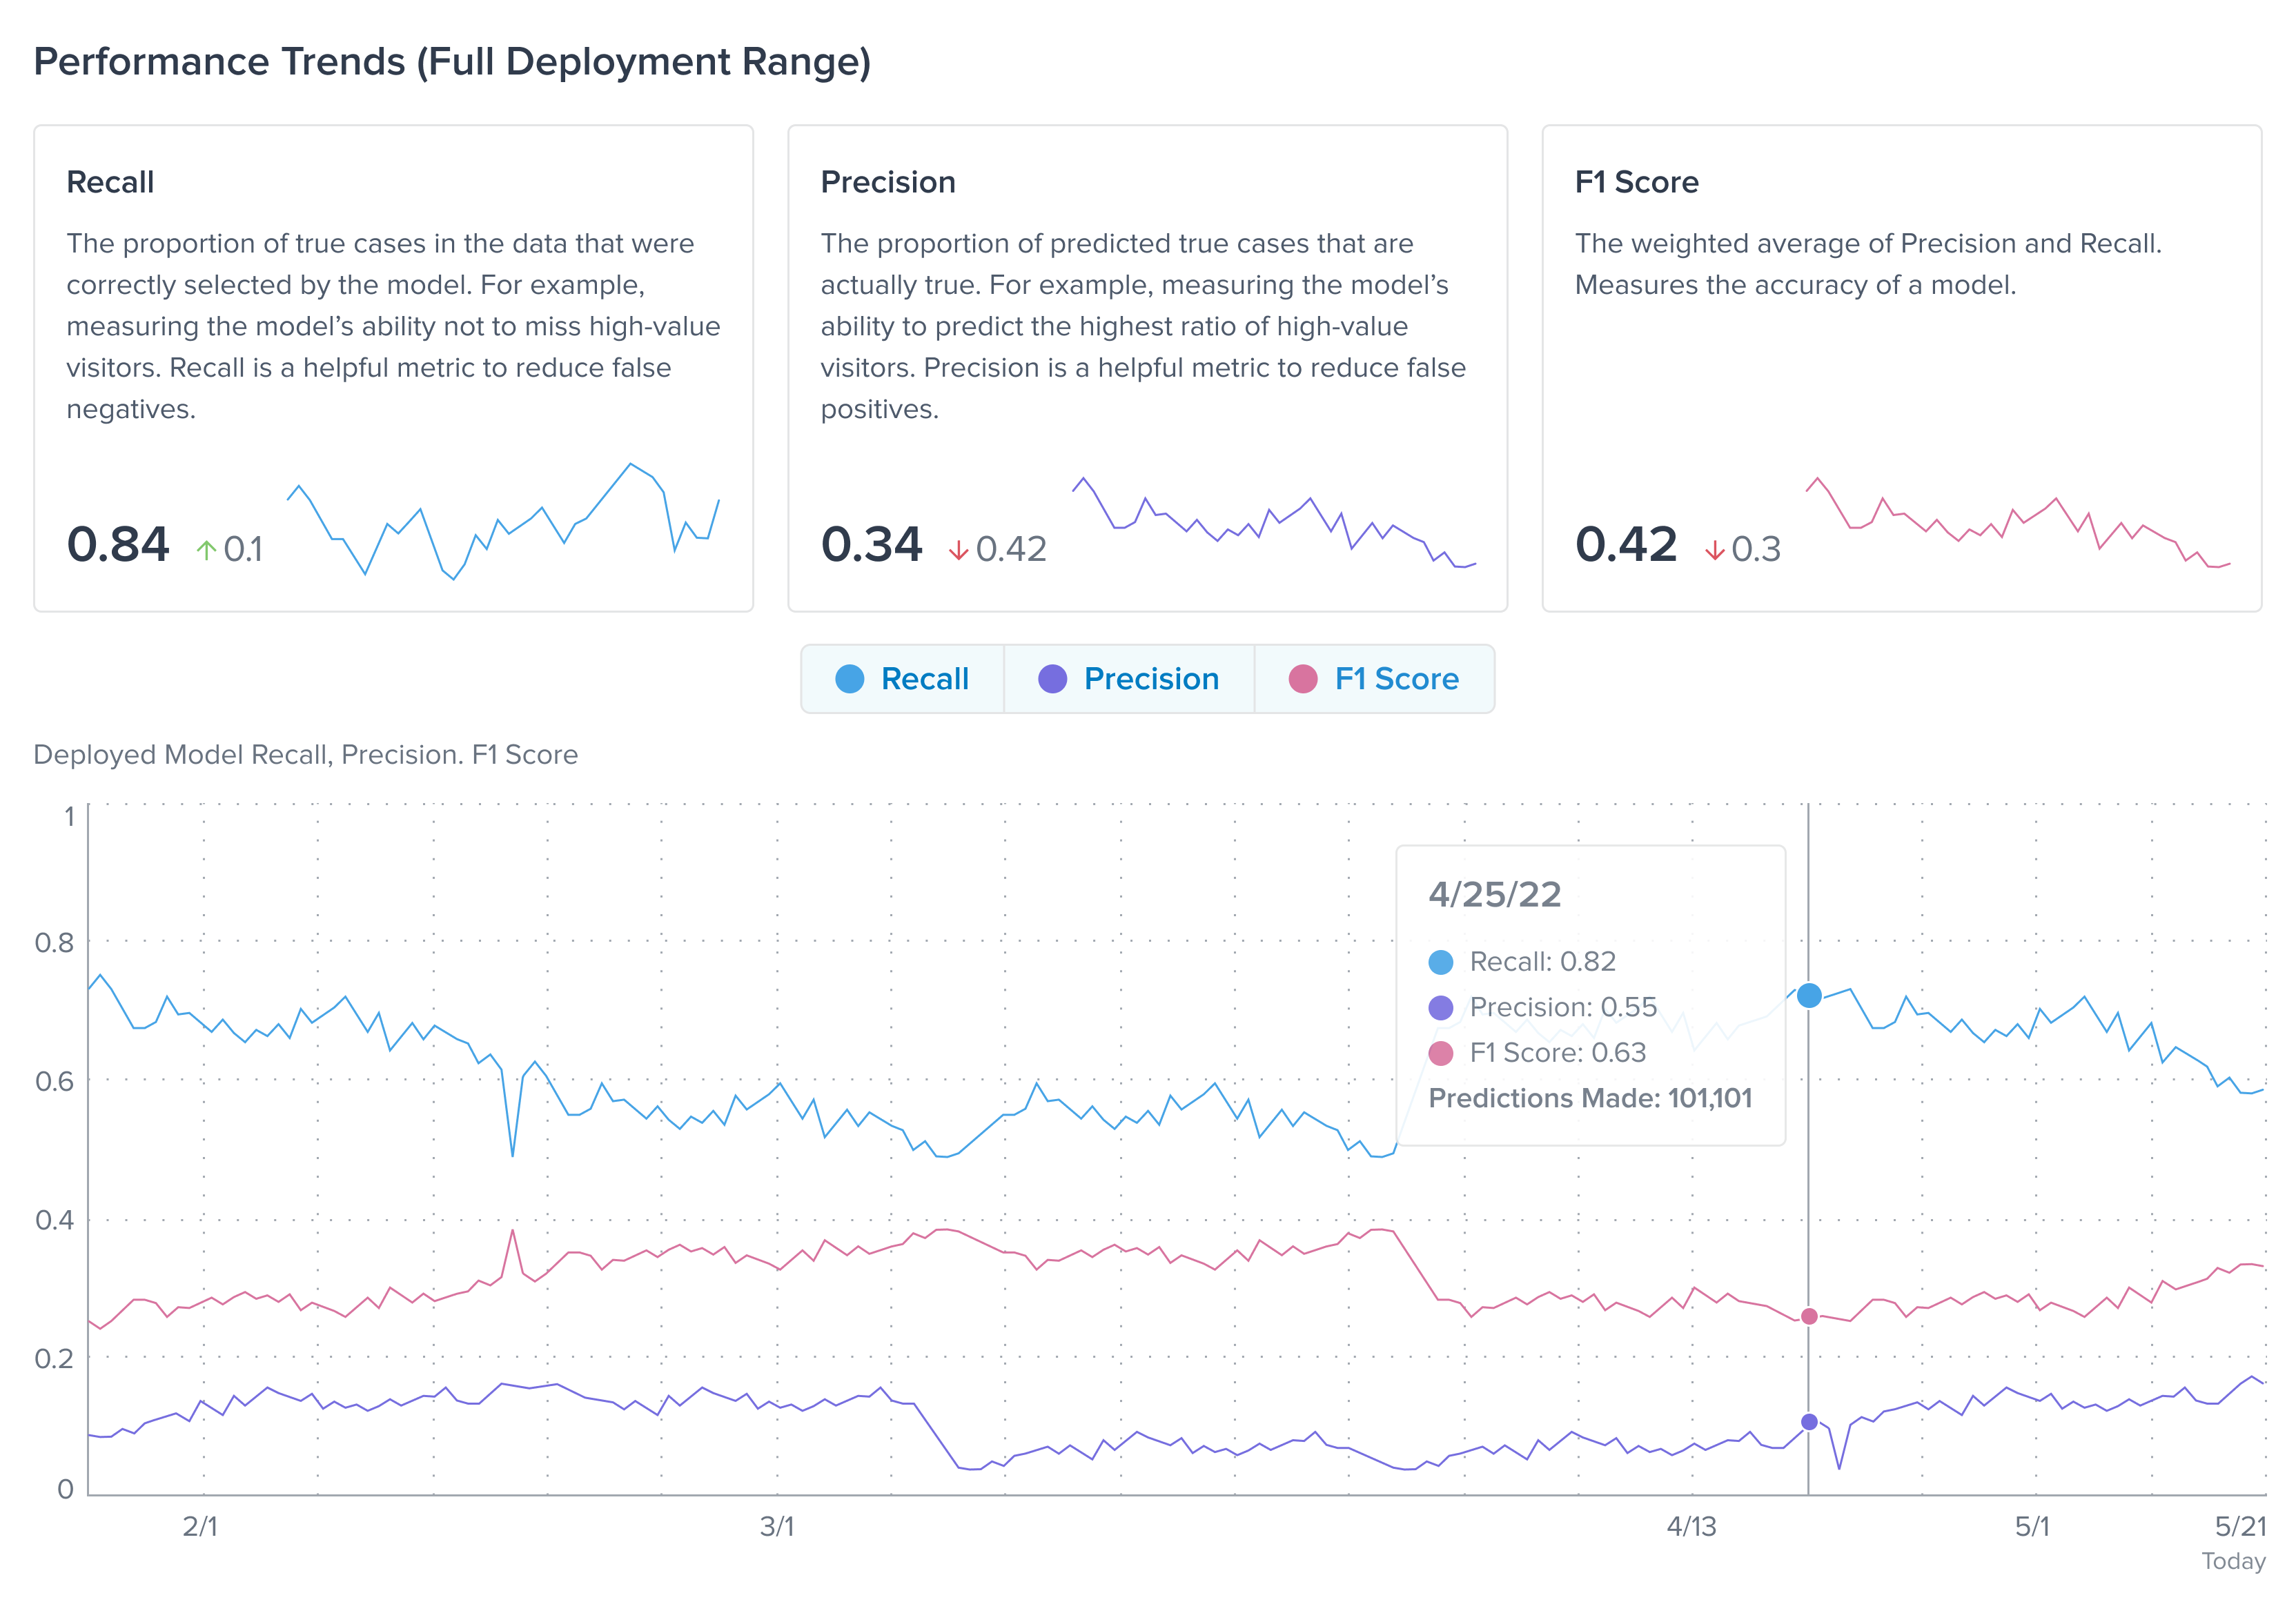Click the purple Precision legend dot
Viewport: 2296px width, 1602px height.
click(1052, 679)
